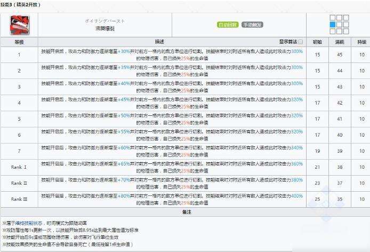Click cost value 39 in level 7 row
This screenshot has height=252, width=370.
[x=340, y=151]
